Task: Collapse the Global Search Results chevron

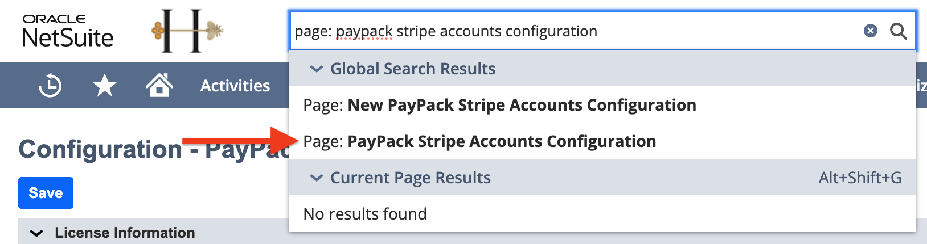Action: [315, 69]
